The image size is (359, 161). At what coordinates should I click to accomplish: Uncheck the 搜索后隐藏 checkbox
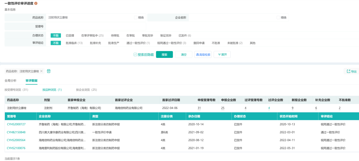click(x=135, y=55)
